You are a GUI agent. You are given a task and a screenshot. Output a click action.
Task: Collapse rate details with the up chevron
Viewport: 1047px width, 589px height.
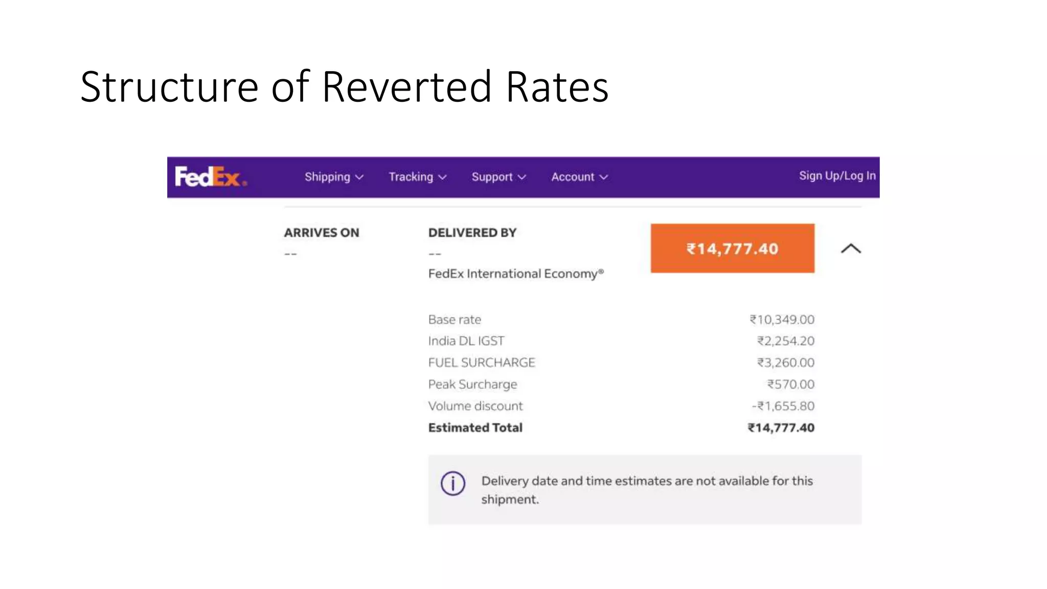(x=851, y=249)
